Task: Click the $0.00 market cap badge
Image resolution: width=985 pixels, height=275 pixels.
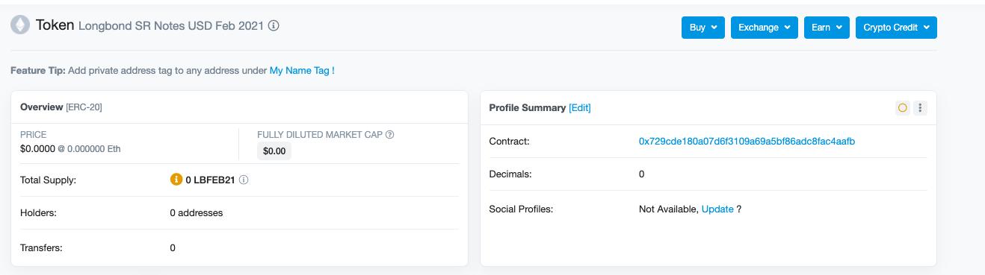Action: coord(274,151)
